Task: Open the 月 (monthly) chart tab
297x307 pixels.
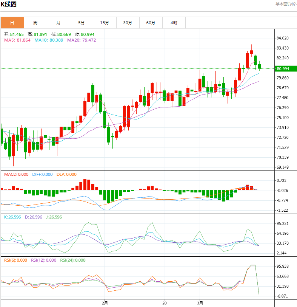Action: pyautogui.click(x=58, y=23)
